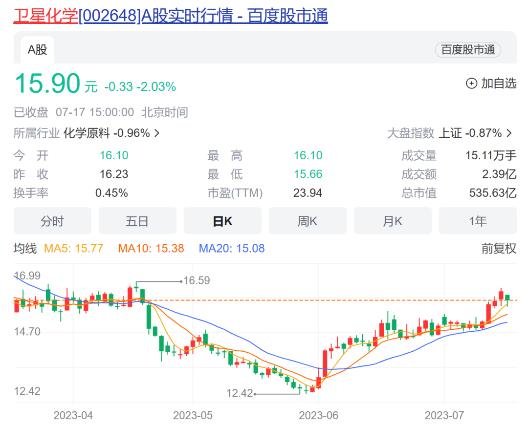
Task: Click the 今开 value 16.10
Action: point(114,155)
